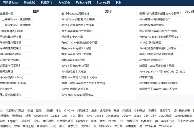194x130 pixels.
Task: Click the JavaScript tag
Action: (x=113, y=116)
